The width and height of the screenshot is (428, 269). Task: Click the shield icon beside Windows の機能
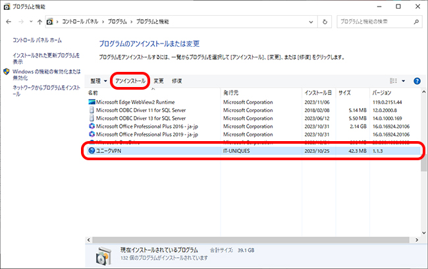[x=7, y=72]
